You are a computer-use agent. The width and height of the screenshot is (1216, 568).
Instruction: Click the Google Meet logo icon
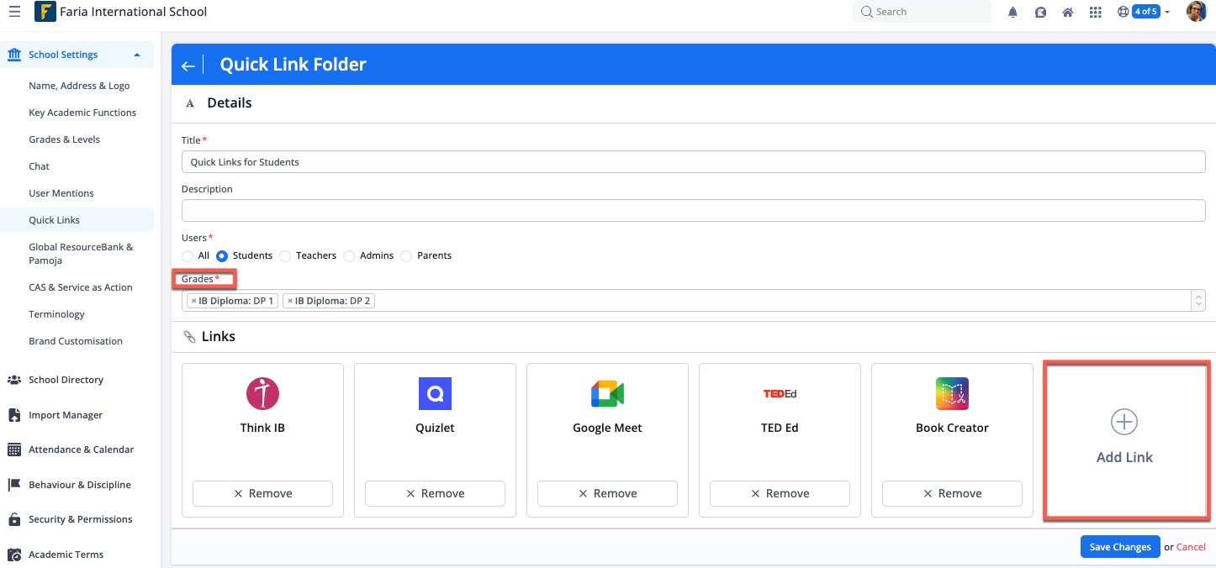[x=607, y=393]
